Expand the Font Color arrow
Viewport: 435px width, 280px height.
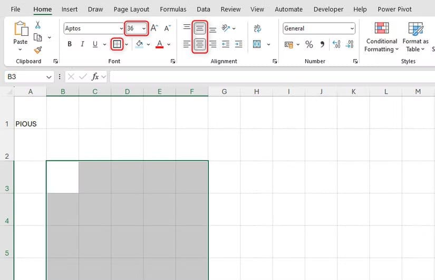pos(169,44)
